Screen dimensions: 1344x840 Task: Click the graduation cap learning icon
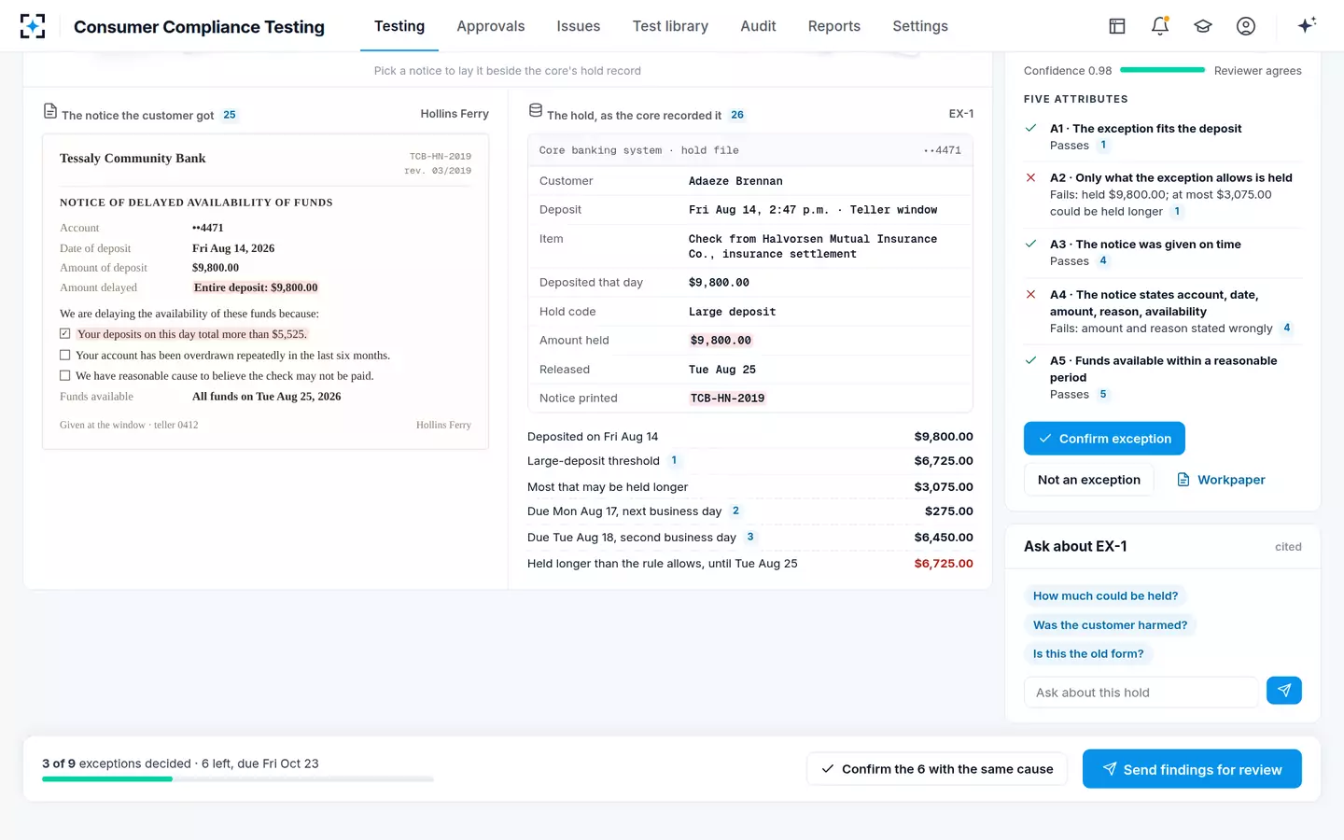[1203, 26]
